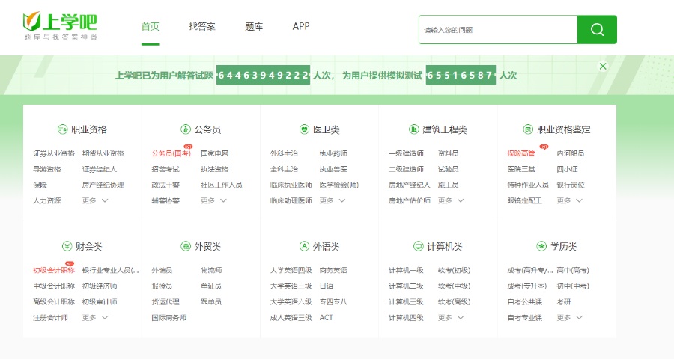Click the 学历类 graduation cap icon

[541, 246]
